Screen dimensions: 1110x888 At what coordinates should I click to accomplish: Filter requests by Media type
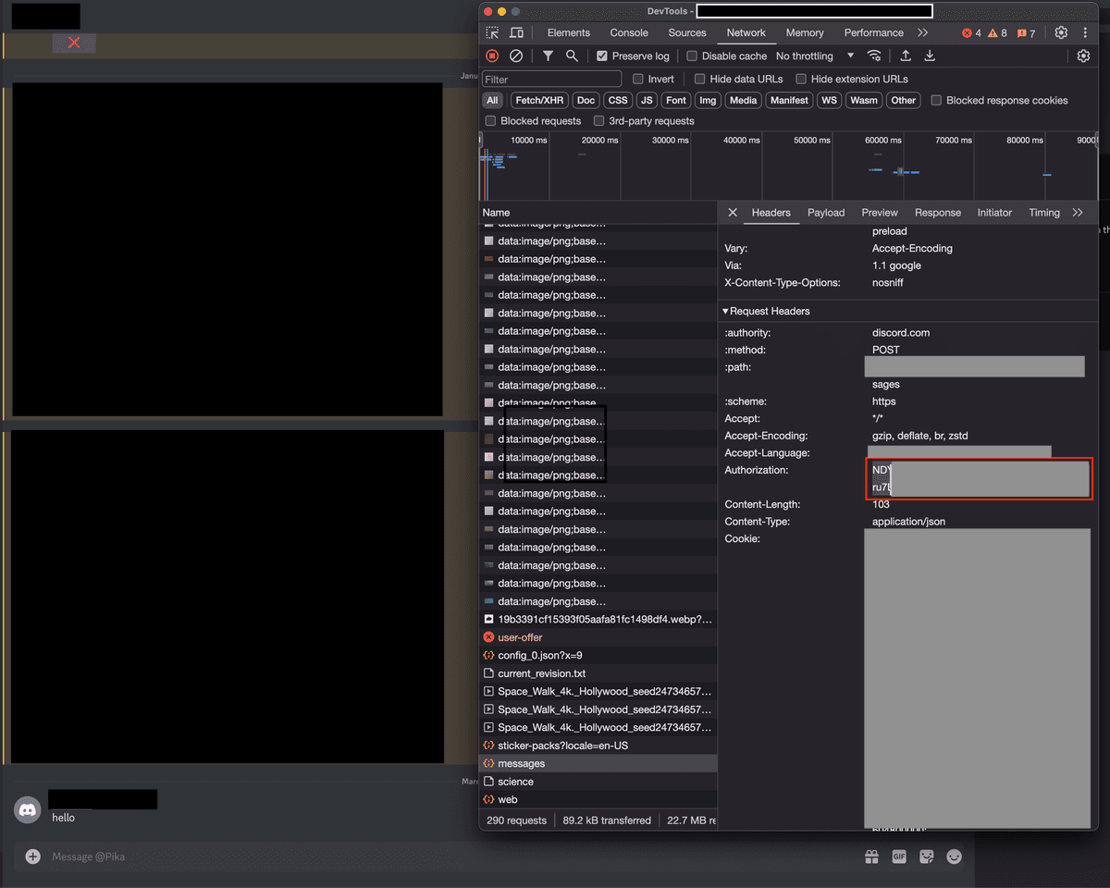743,101
